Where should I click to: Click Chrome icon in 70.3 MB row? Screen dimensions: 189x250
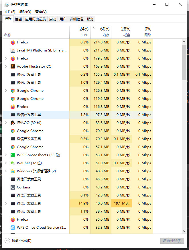click(x=13, y=131)
